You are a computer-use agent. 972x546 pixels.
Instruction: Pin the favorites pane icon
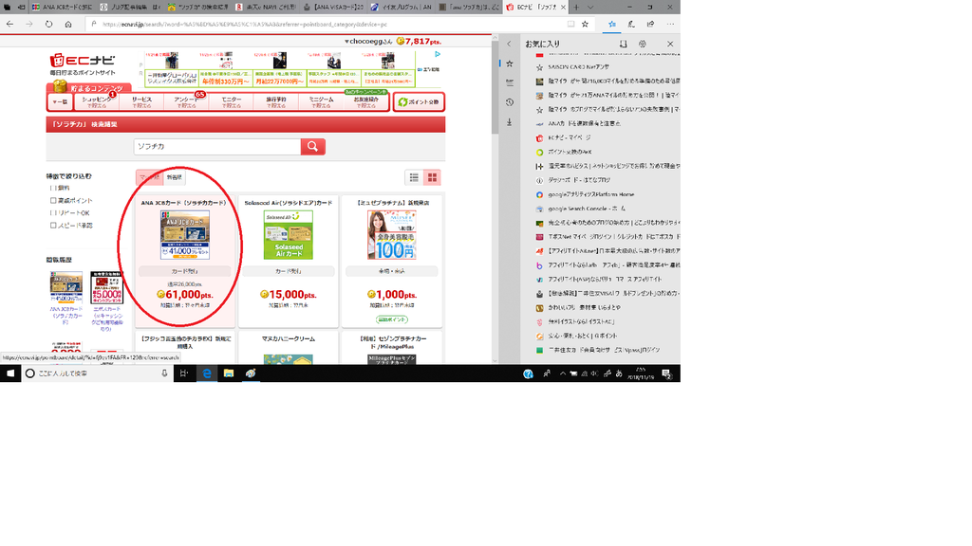(623, 44)
